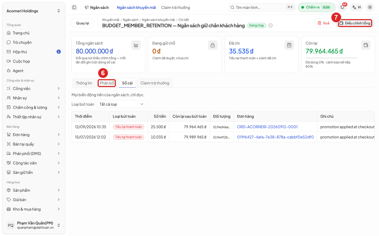Open order link ORD-ACORNERI-20260912-0001
379x236 pixels.
pyautogui.click(x=267, y=127)
